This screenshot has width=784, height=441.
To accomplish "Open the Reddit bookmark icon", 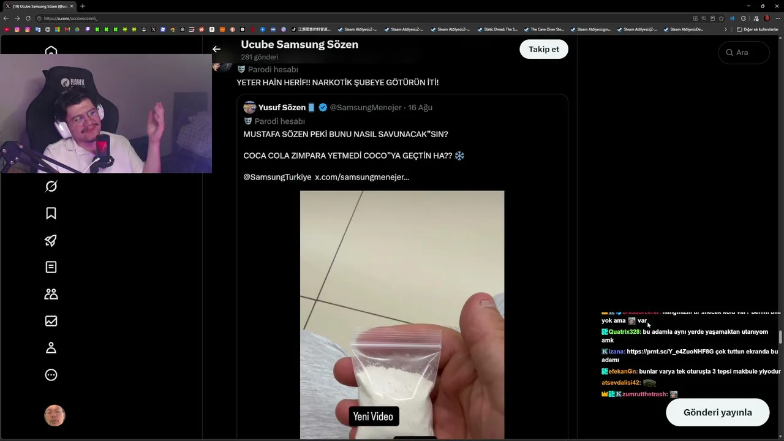I will [x=202, y=29].
